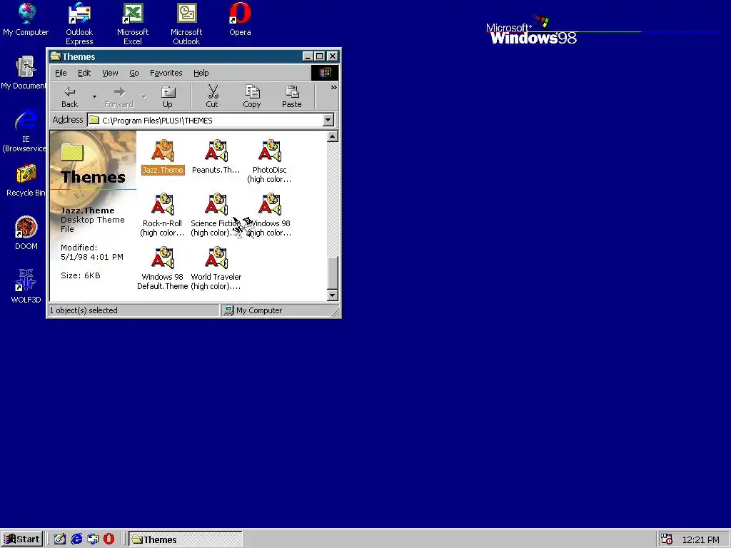Click the address path input field
This screenshot has width=731, height=548.
pos(205,120)
